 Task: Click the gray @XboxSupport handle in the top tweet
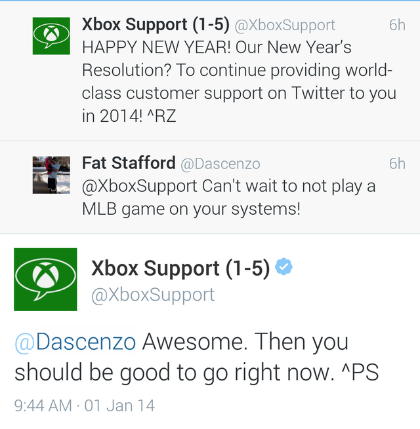[x=284, y=26]
